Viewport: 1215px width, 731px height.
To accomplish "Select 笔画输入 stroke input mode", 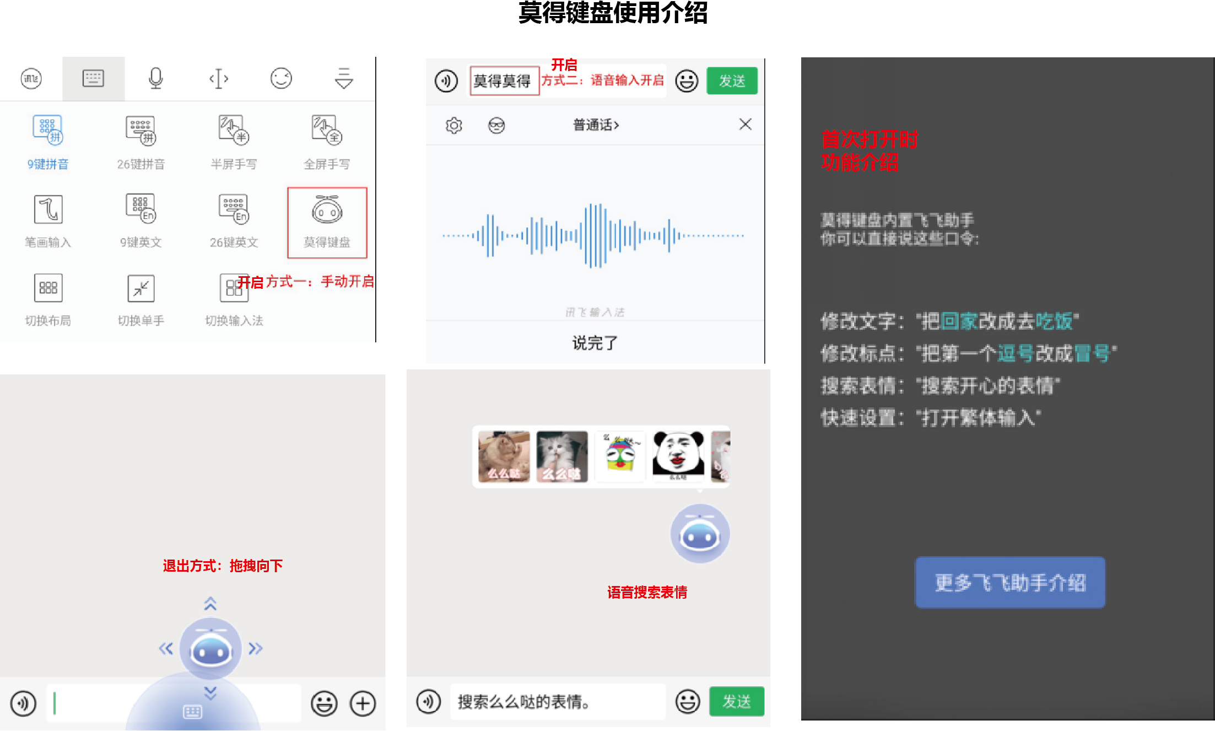I will tap(48, 222).
